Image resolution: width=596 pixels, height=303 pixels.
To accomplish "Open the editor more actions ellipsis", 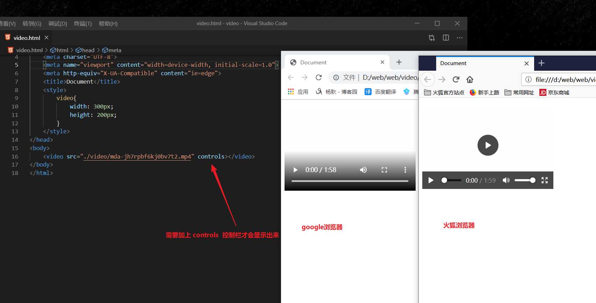I will [x=460, y=38].
